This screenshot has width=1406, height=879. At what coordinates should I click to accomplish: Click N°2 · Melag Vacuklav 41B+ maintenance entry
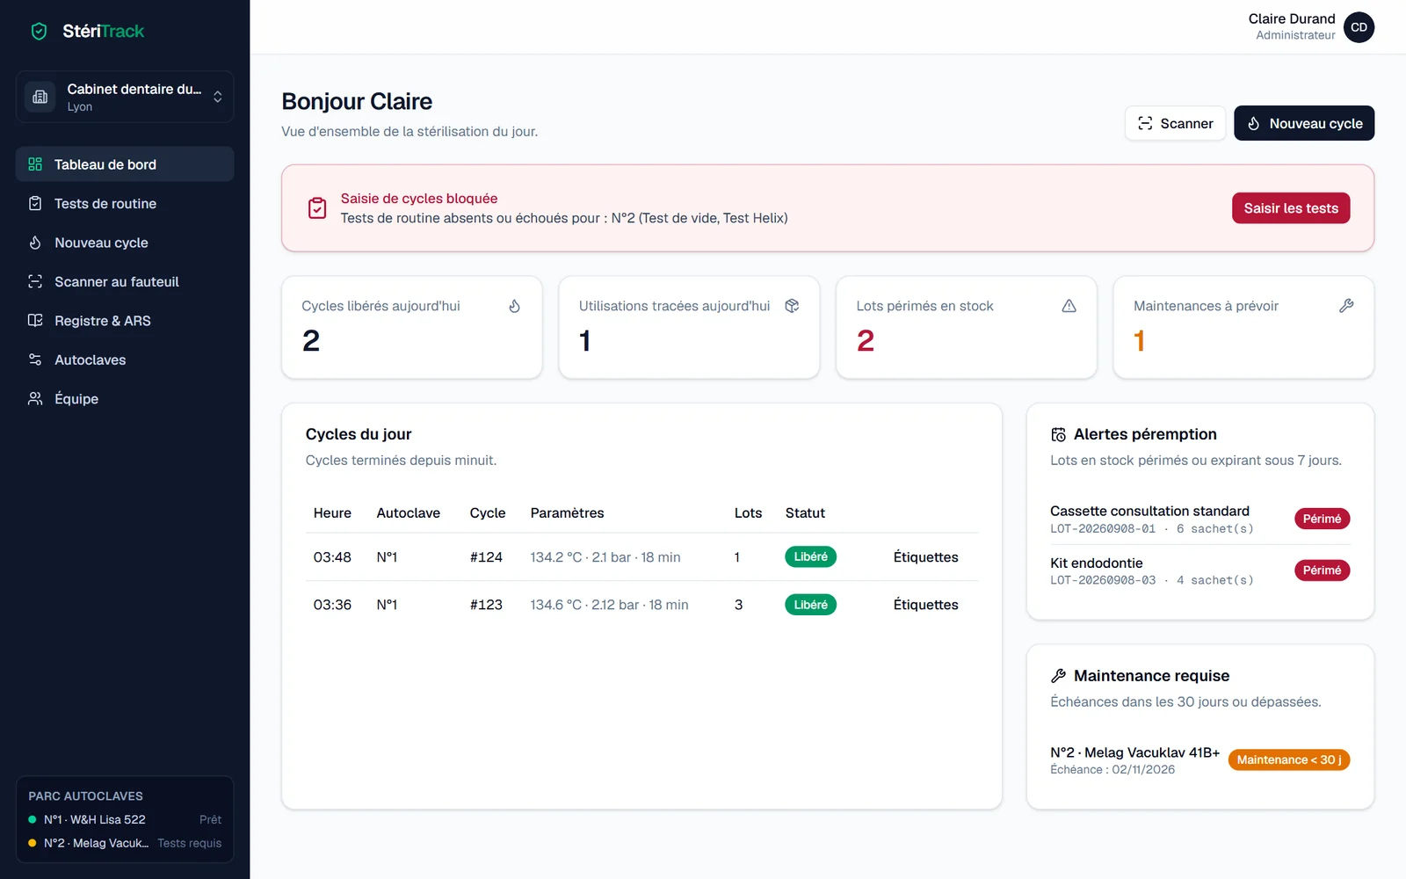(1135, 752)
